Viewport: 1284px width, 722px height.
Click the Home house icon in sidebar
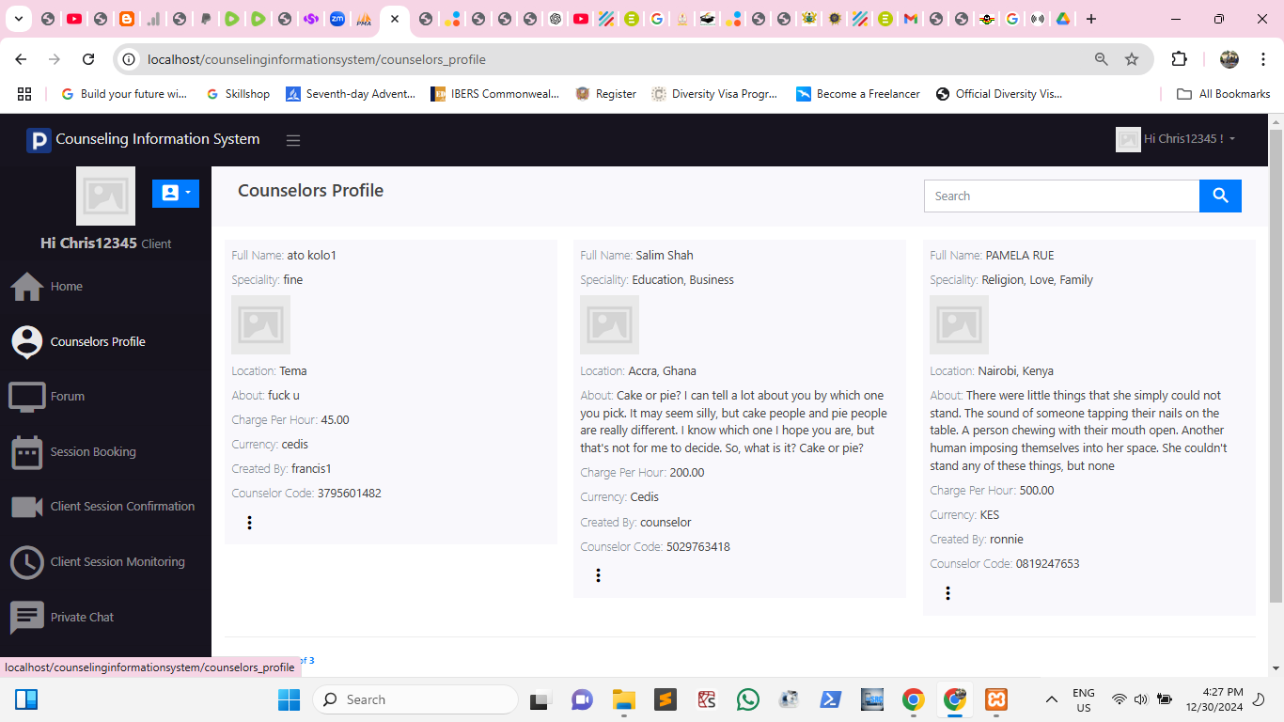(27, 287)
